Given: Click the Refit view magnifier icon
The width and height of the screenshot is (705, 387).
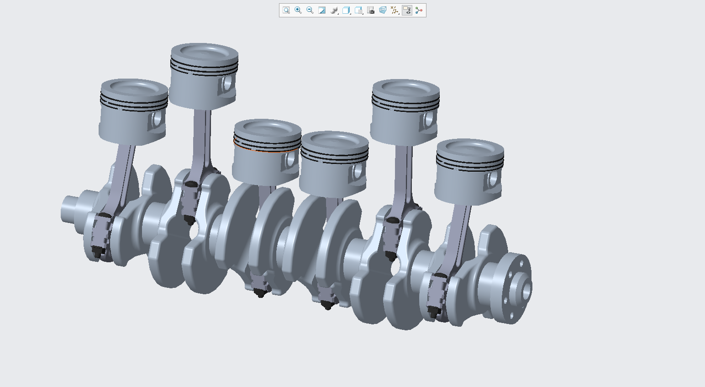Looking at the screenshot, I should 286,11.
